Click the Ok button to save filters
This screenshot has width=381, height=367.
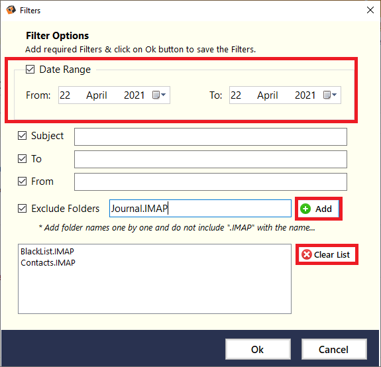pyautogui.click(x=258, y=349)
